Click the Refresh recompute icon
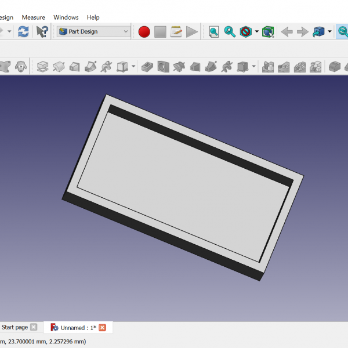This screenshot has width=348, height=348. pyautogui.click(x=23, y=32)
